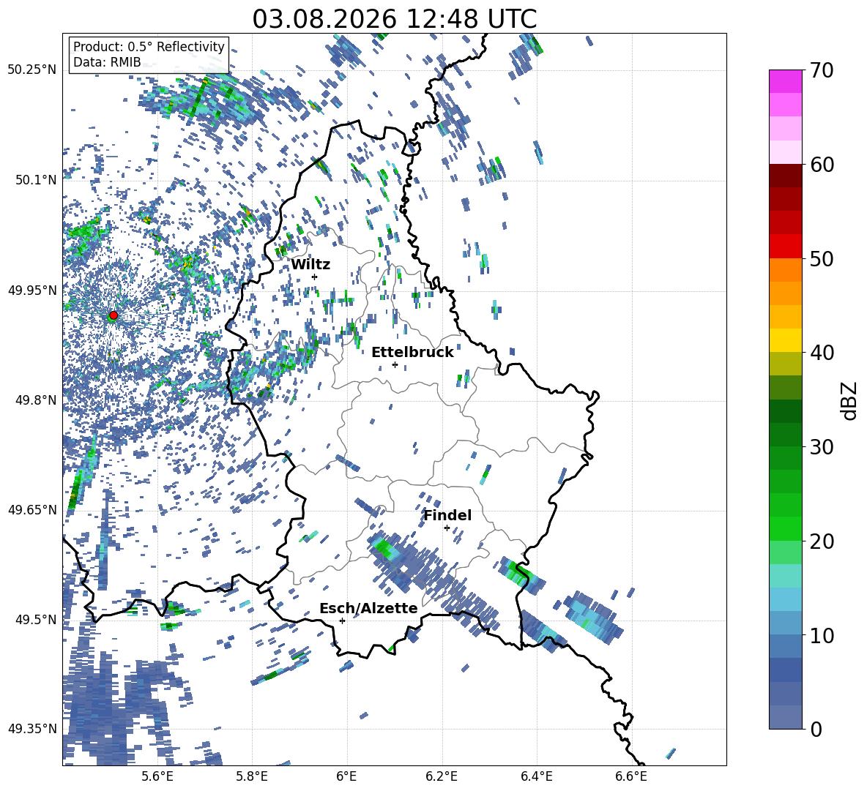The width and height of the screenshot is (867, 791).
Task: Click the 03.08.2026 12:48 UTC title
Action: click(395, 19)
